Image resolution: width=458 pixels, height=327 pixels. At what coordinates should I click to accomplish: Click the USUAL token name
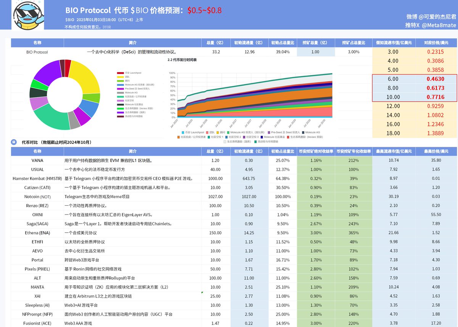click(37, 169)
